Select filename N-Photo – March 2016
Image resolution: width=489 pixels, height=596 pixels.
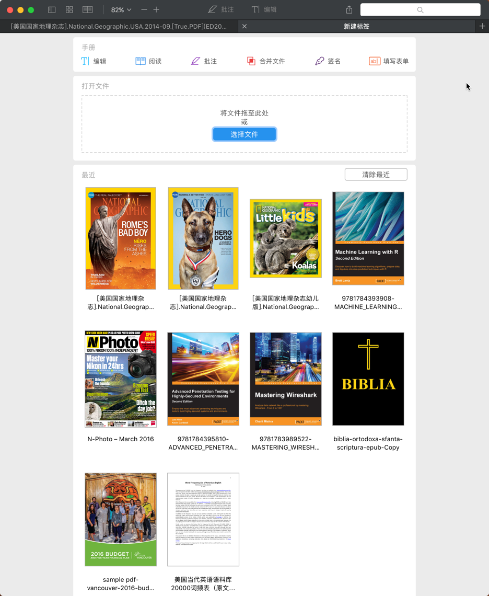pos(121,439)
